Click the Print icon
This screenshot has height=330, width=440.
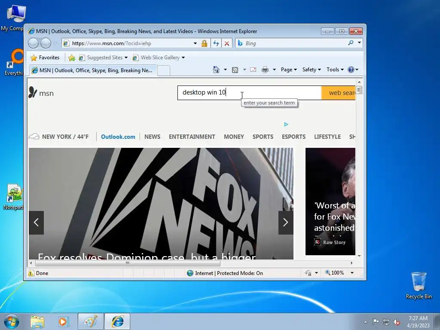click(x=265, y=70)
